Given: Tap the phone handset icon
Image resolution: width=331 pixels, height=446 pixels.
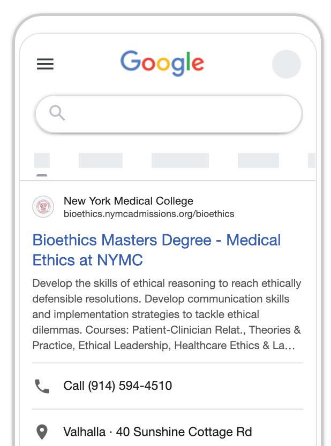Looking at the screenshot, I should (42, 386).
